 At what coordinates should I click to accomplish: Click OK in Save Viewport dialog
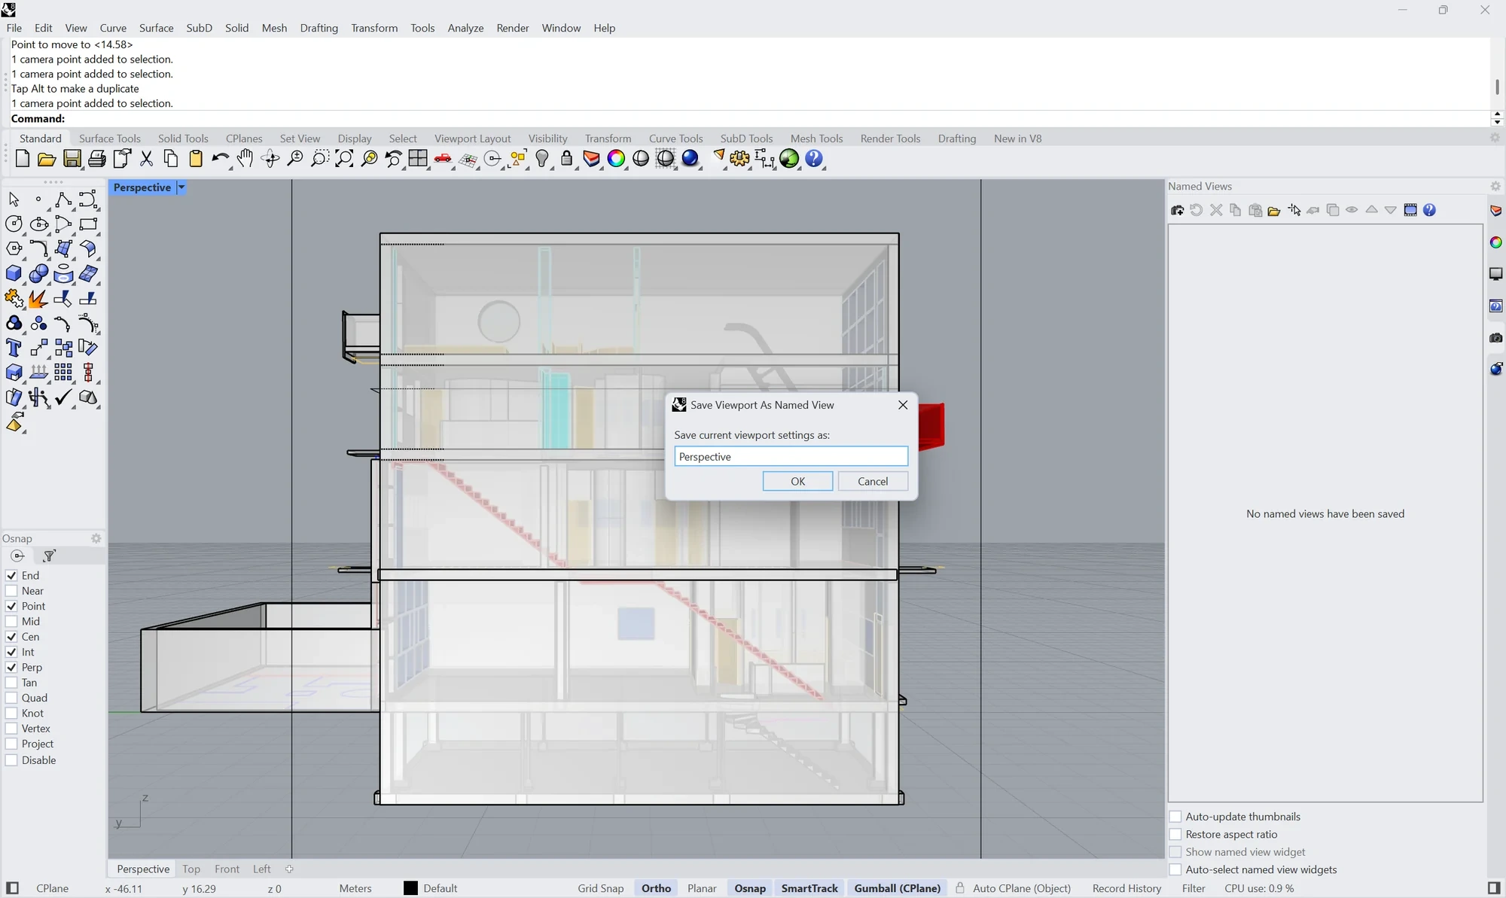tap(797, 481)
